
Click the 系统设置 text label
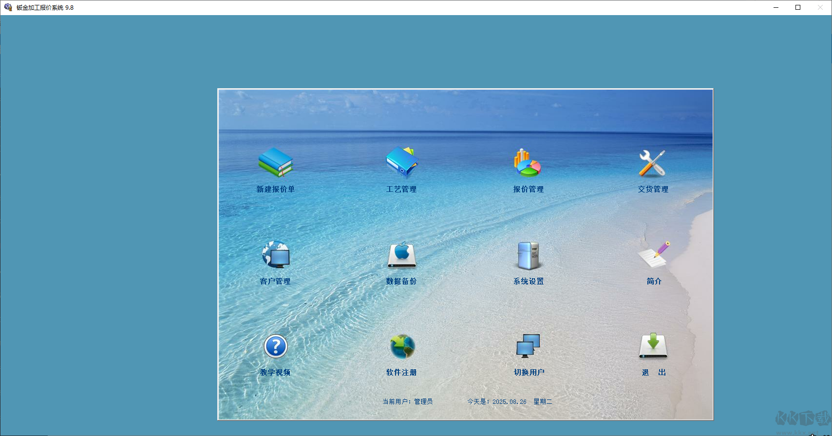click(x=529, y=282)
